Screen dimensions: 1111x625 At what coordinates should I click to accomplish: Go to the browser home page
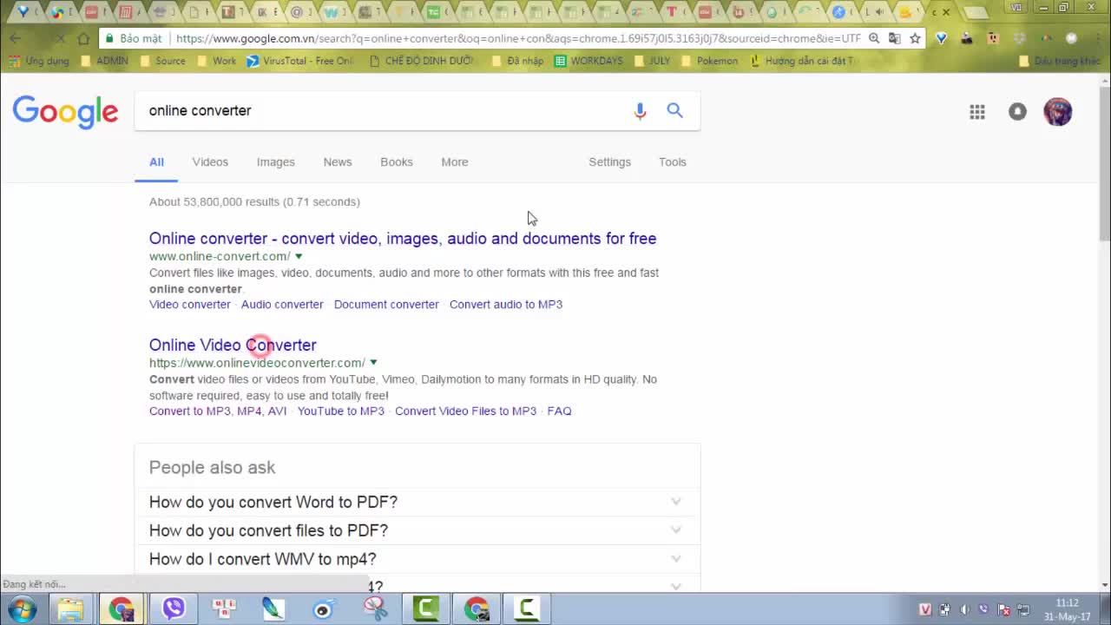83,38
